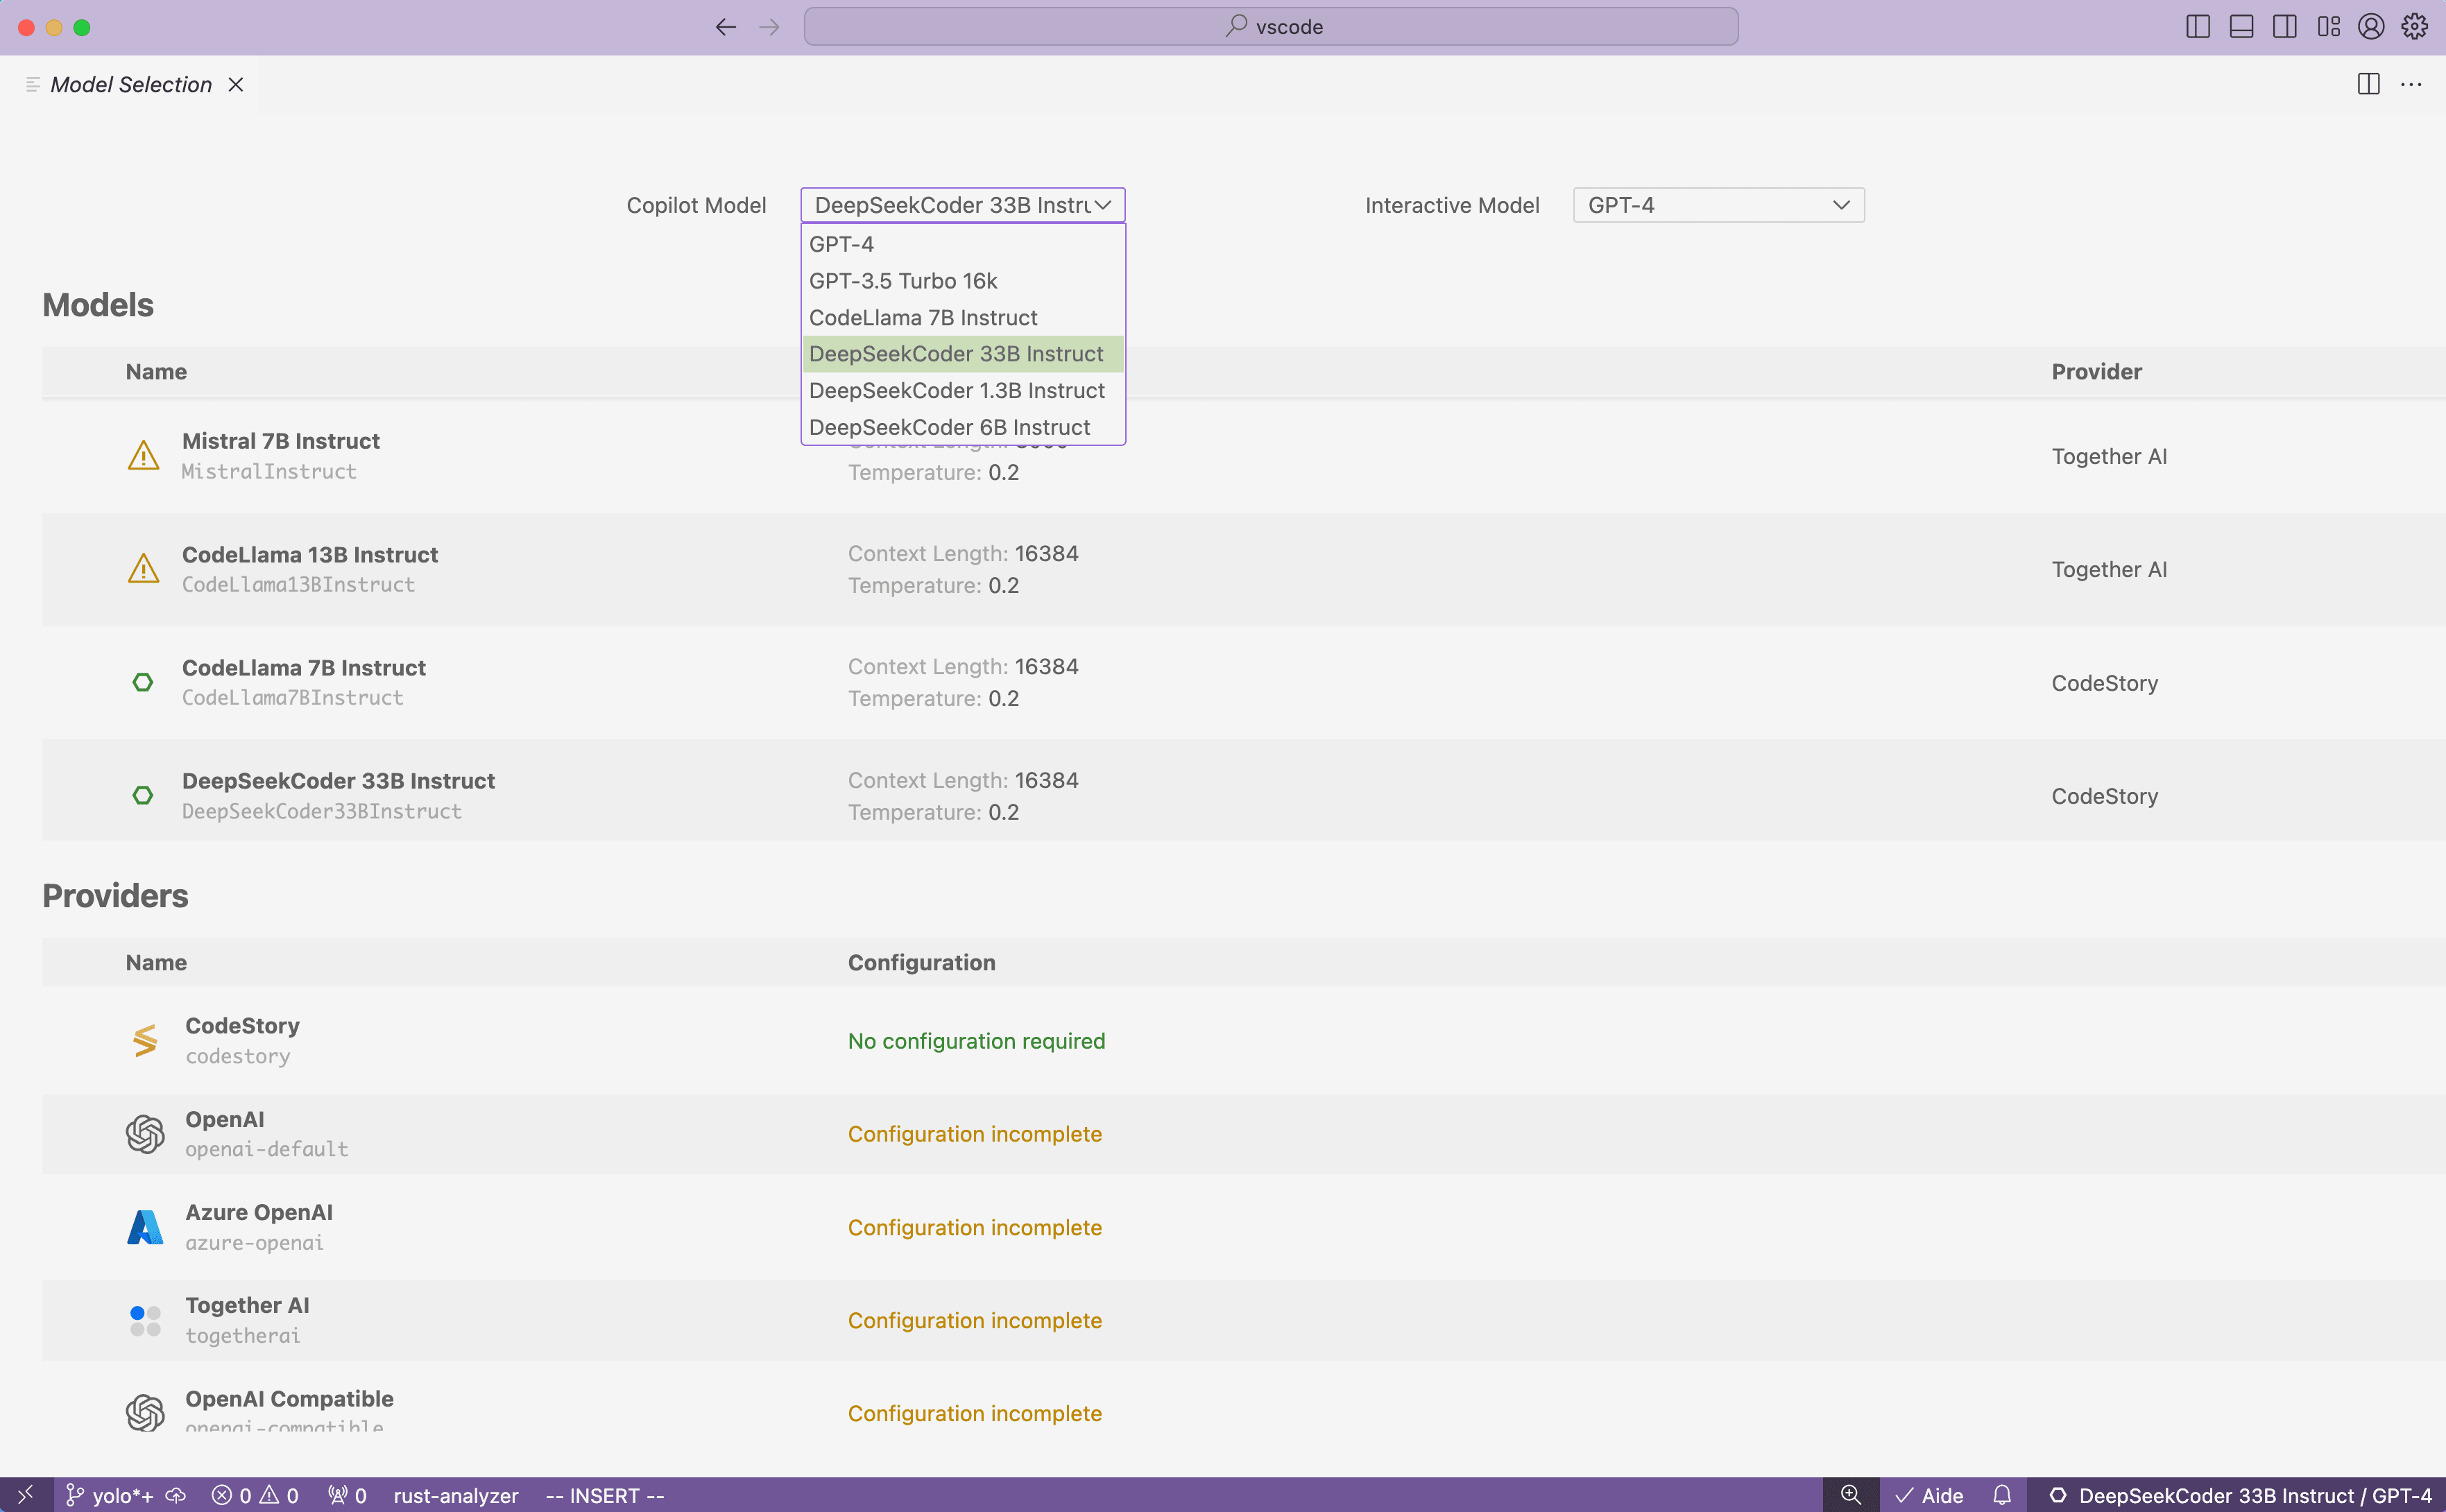2446x1512 pixels.
Task: Click the vscode command center search box
Action: [1271, 27]
